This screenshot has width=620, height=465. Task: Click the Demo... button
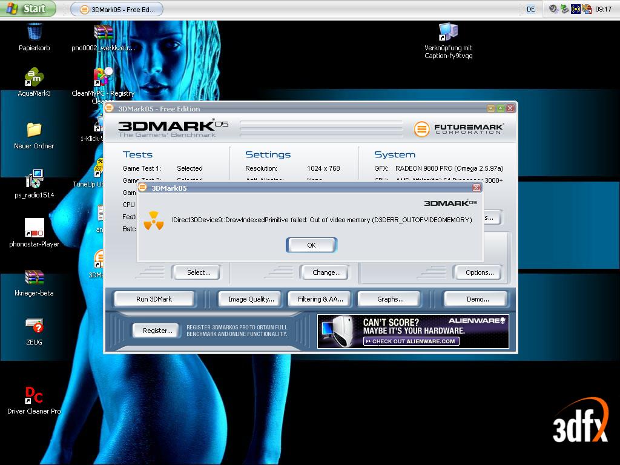coord(476,299)
